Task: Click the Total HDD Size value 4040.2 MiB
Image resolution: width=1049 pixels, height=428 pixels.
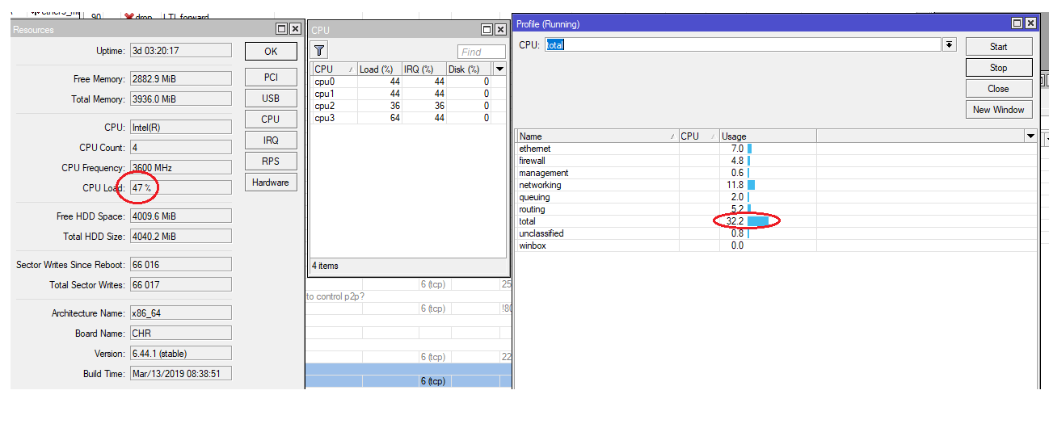Action: (x=181, y=237)
